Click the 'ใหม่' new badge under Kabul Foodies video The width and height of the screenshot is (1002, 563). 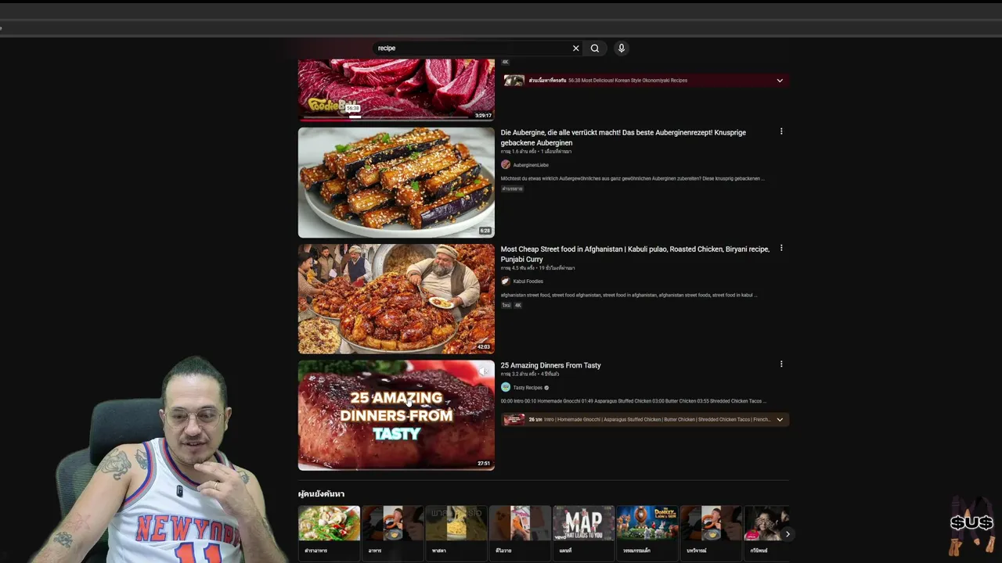coord(506,305)
